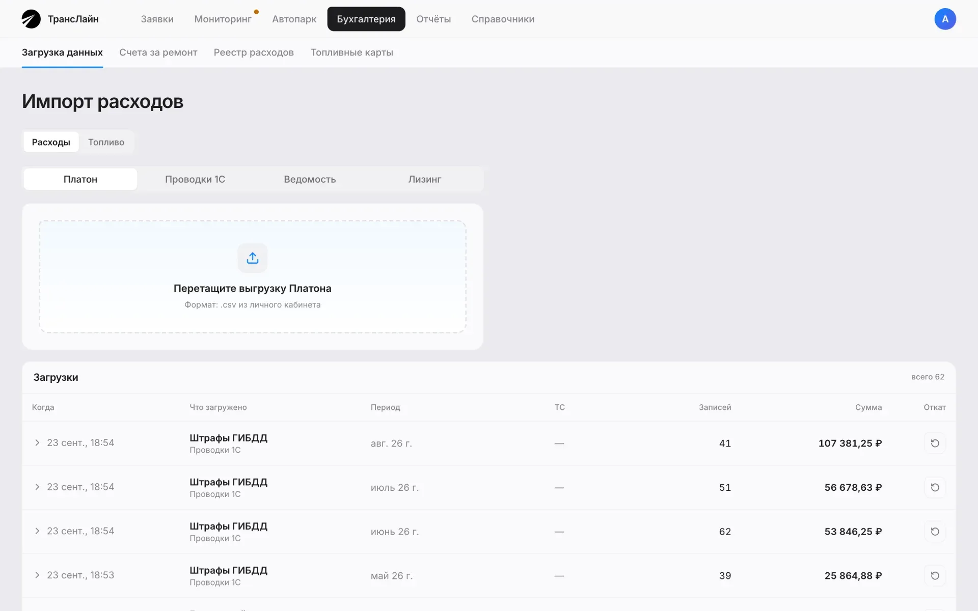Image resolution: width=978 pixels, height=611 pixels.
Task: Go to the Автопарк section
Action: [294, 19]
